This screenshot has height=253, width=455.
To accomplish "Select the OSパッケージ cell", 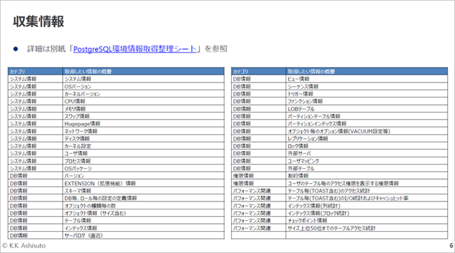I will [x=143, y=168].
